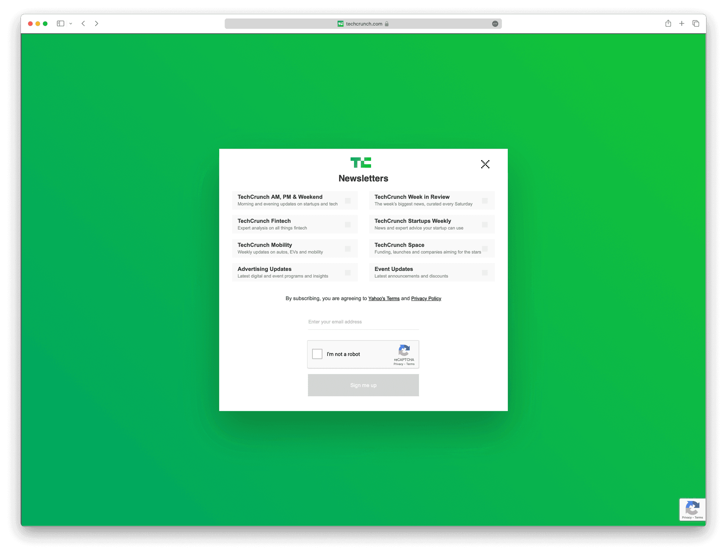Image resolution: width=727 pixels, height=554 pixels.
Task: Open the Terms link in the reCAPTCHA widget
Action: click(410, 364)
